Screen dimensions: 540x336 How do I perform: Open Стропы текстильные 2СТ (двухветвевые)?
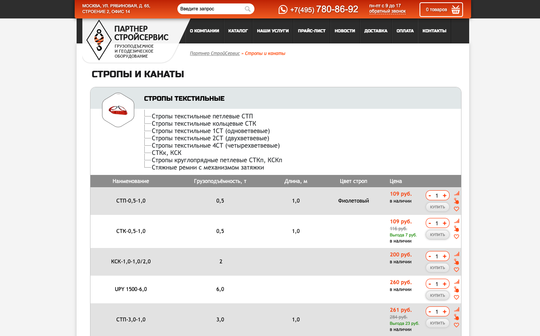[210, 138]
